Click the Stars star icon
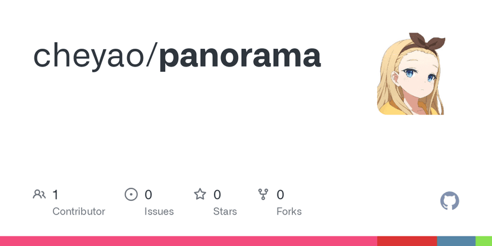 click(200, 194)
